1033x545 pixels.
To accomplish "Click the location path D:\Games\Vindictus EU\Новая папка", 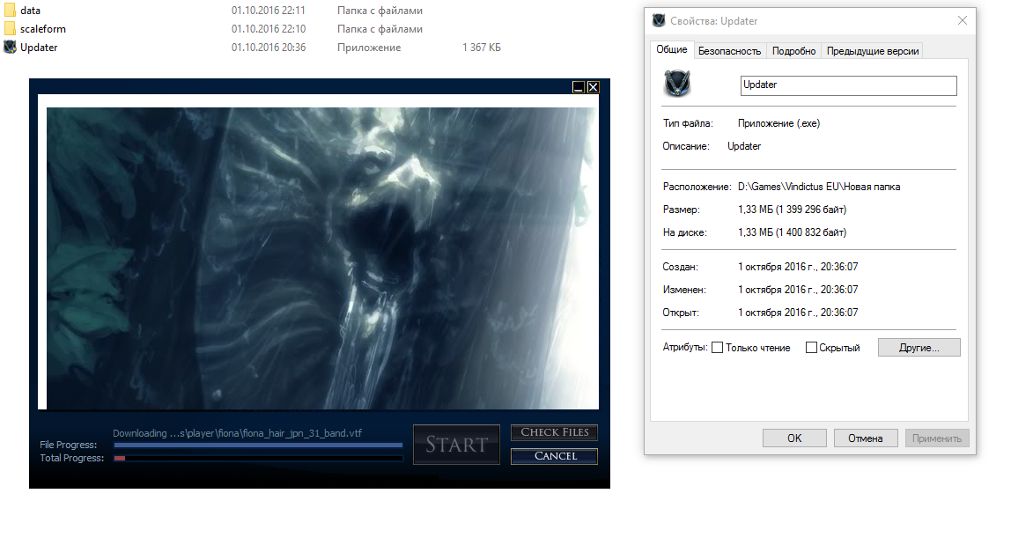I will pos(819,187).
